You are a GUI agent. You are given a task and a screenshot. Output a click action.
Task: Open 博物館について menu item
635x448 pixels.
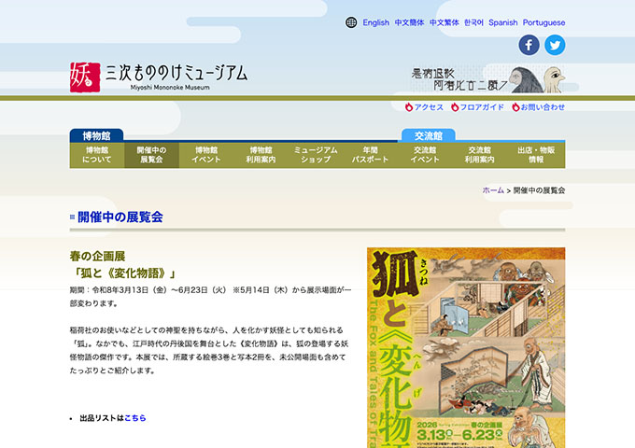97,155
